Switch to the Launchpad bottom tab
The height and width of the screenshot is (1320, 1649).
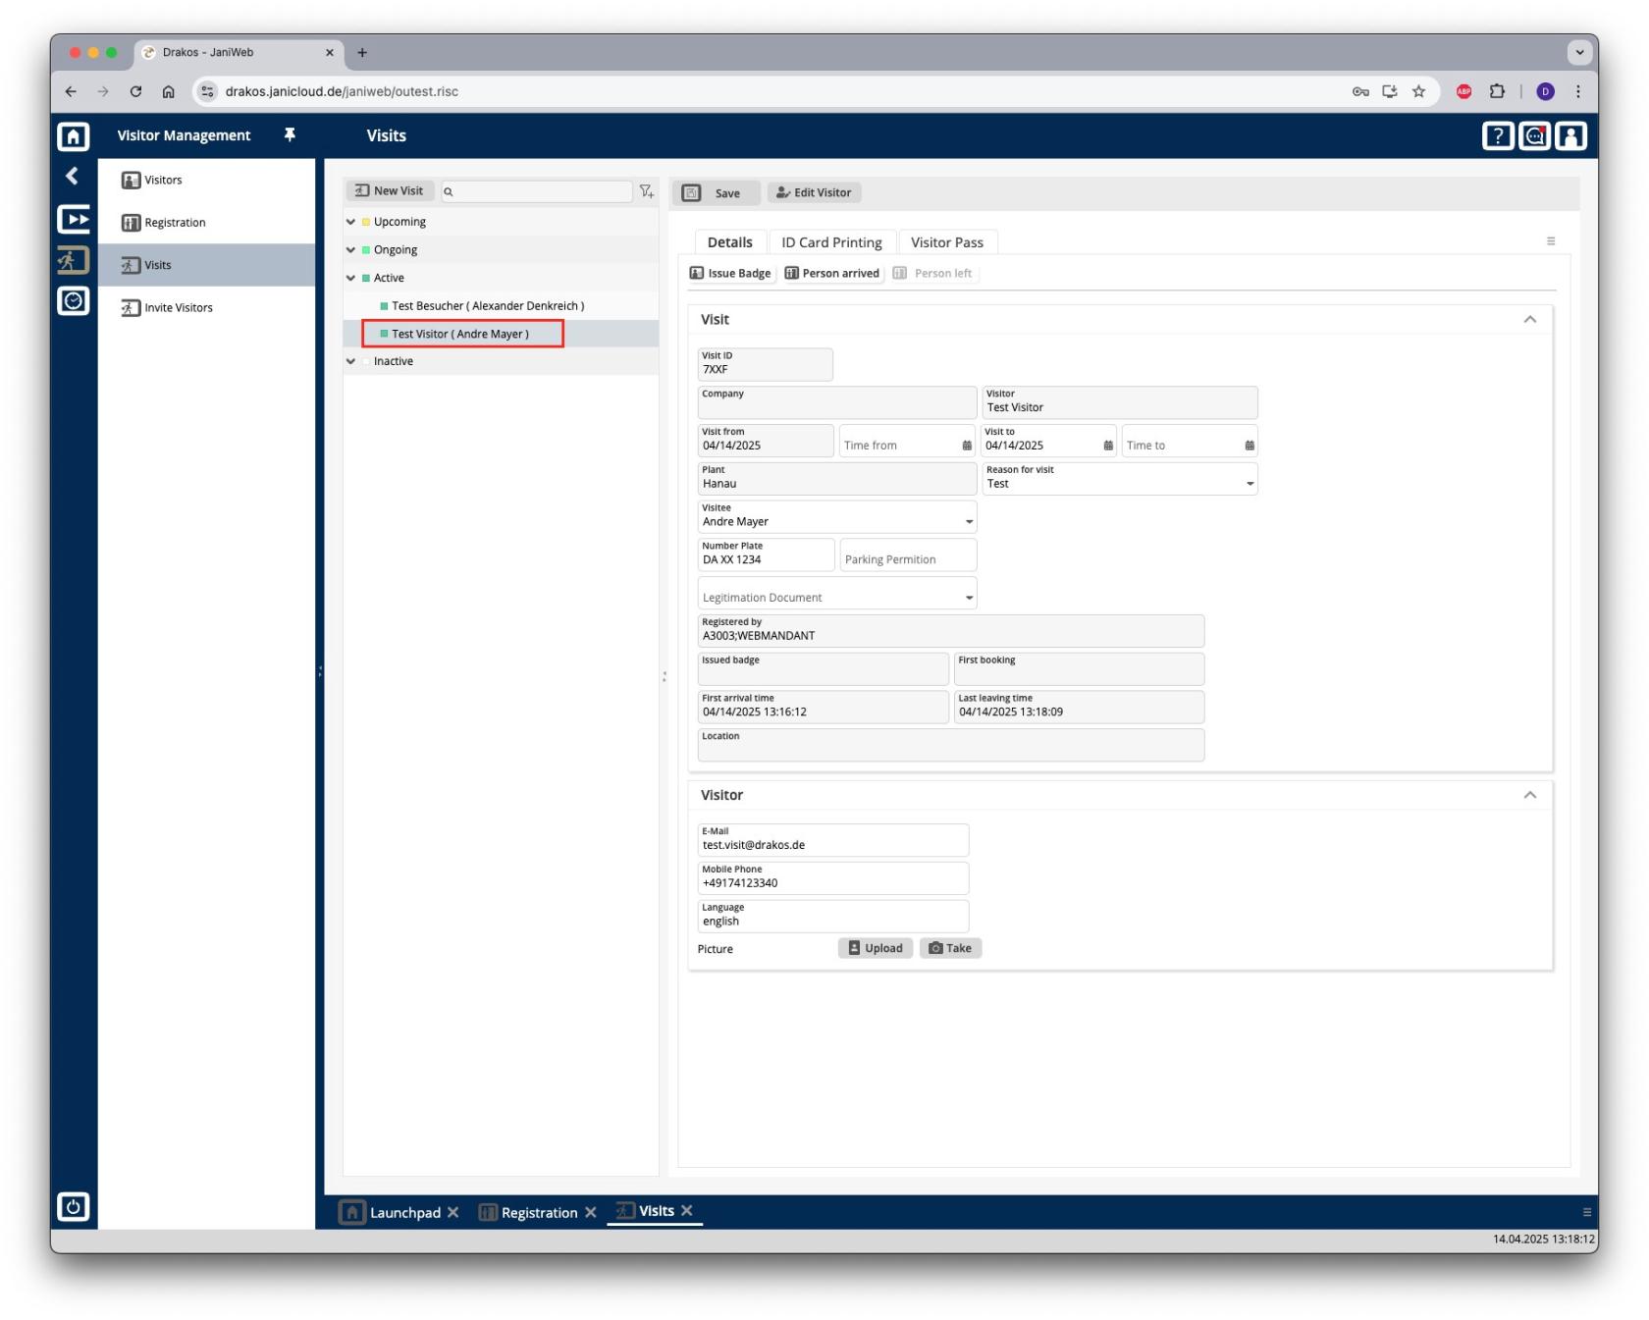tap(393, 1212)
